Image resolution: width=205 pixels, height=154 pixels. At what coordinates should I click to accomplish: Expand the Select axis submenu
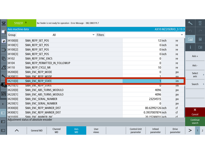(195, 75)
